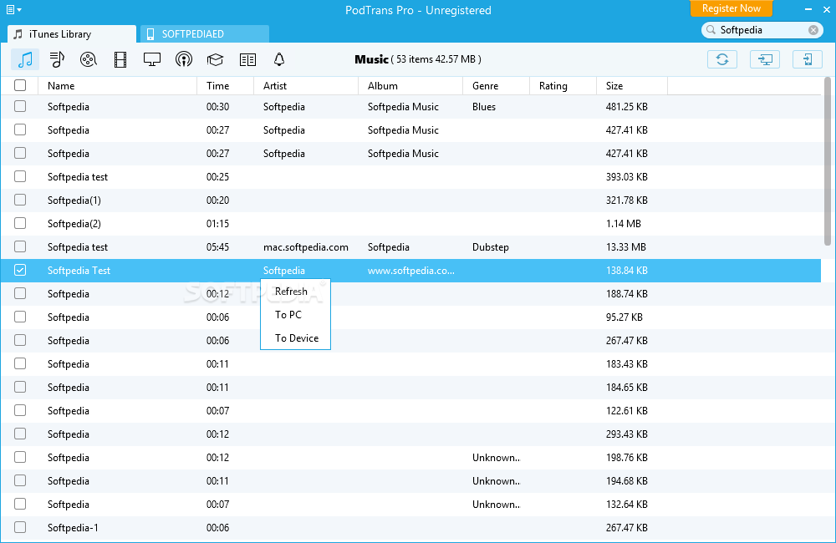836x543 pixels.
Task: Click the vertical scrollbar of the track list
Action: click(x=828, y=167)
